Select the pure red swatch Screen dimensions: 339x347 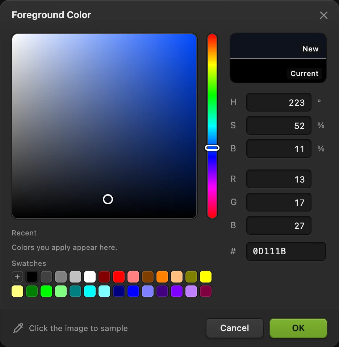118,277
